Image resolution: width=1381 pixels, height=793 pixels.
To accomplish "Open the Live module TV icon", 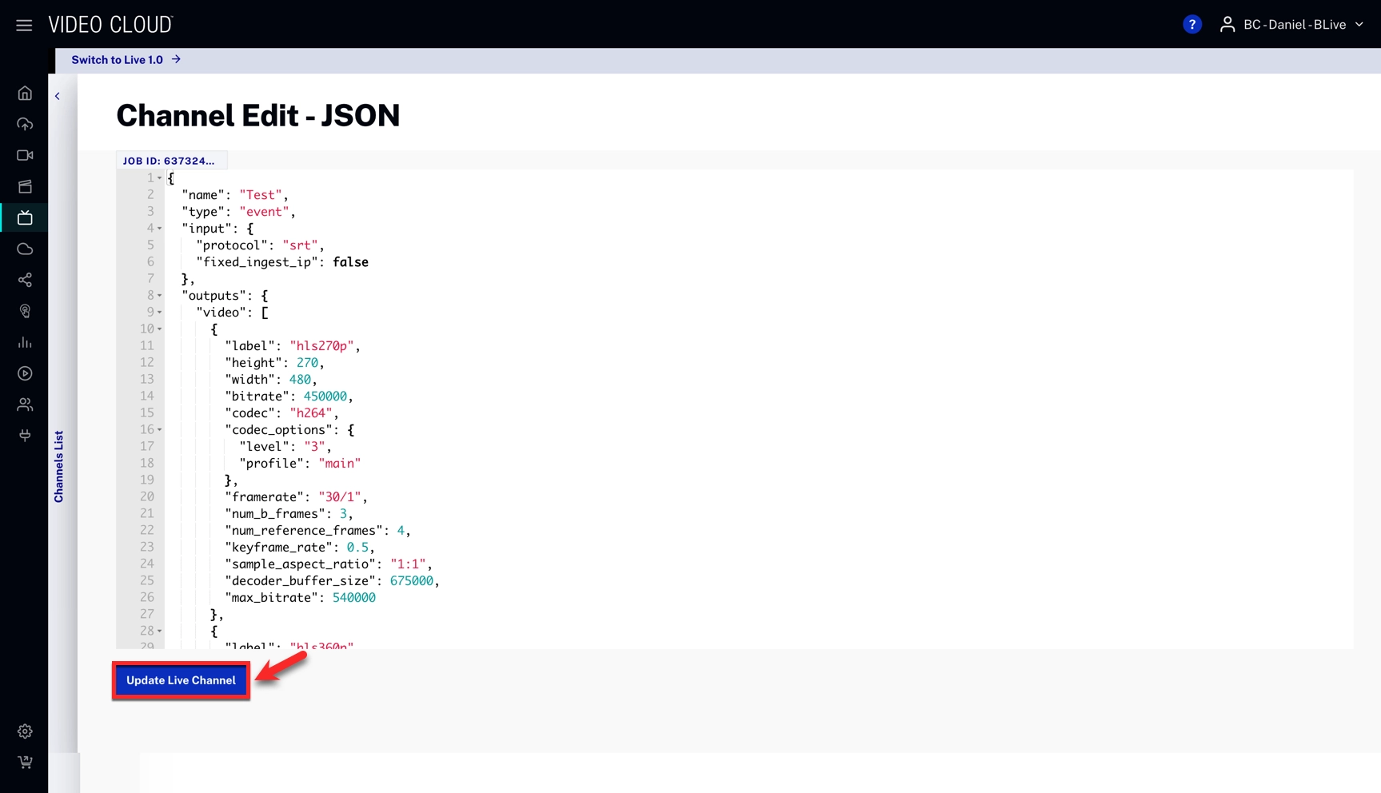I will pos(25,217).
